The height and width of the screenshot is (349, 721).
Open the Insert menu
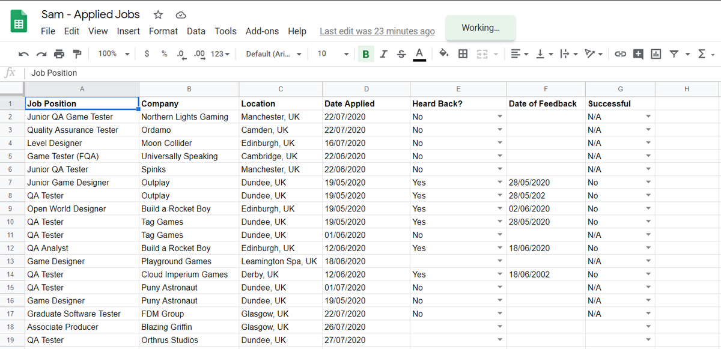coord(129,31)
